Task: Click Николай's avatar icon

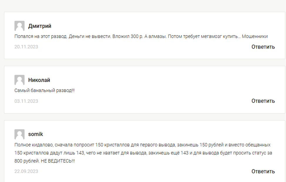Action: [19, 80]
